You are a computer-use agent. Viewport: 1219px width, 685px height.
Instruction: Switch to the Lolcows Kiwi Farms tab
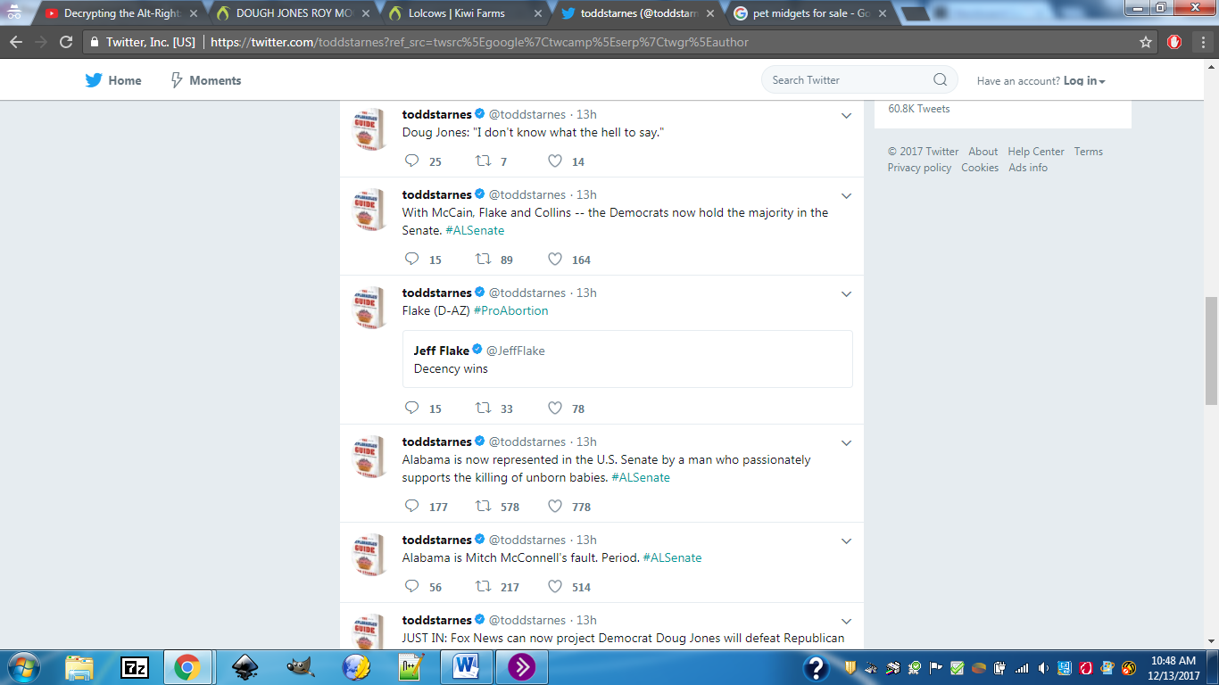tap(464, 13)
